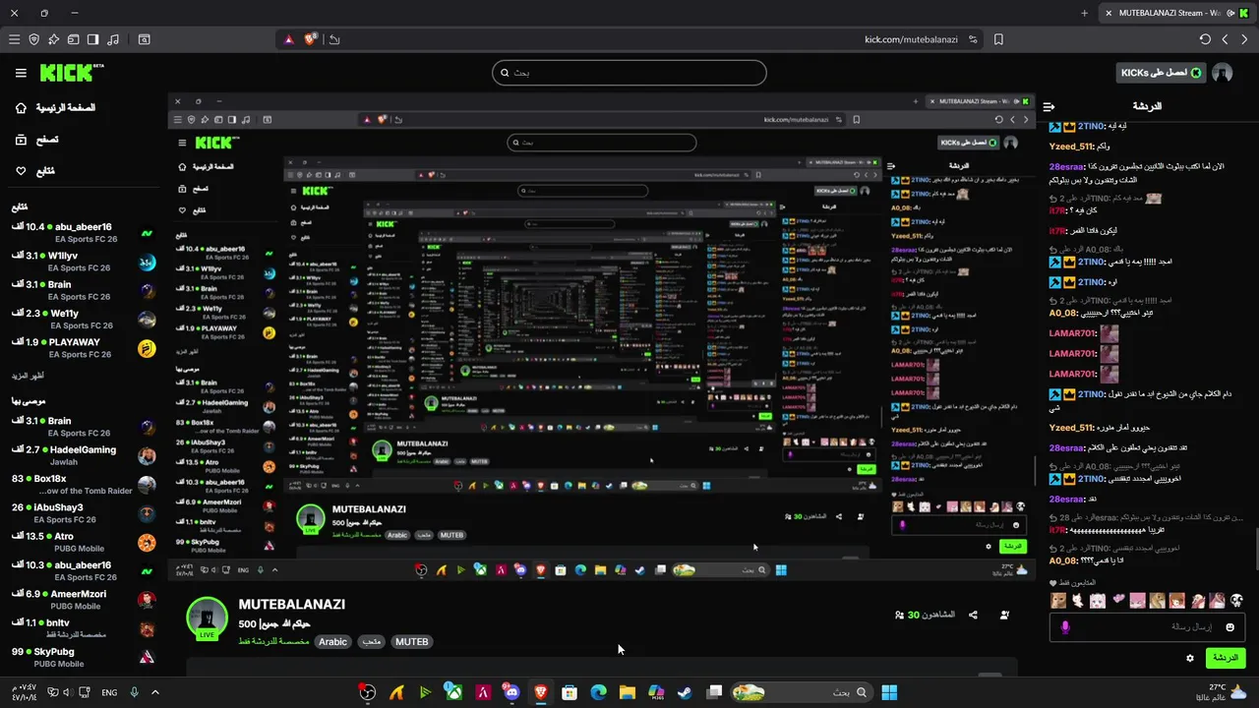Open iAbuShay3 channel in main sidebar
Viewport: 1259px width, 708px height.
(x=84, y=513)
